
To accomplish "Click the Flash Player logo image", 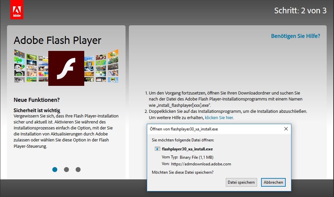I will pos(66,68).
